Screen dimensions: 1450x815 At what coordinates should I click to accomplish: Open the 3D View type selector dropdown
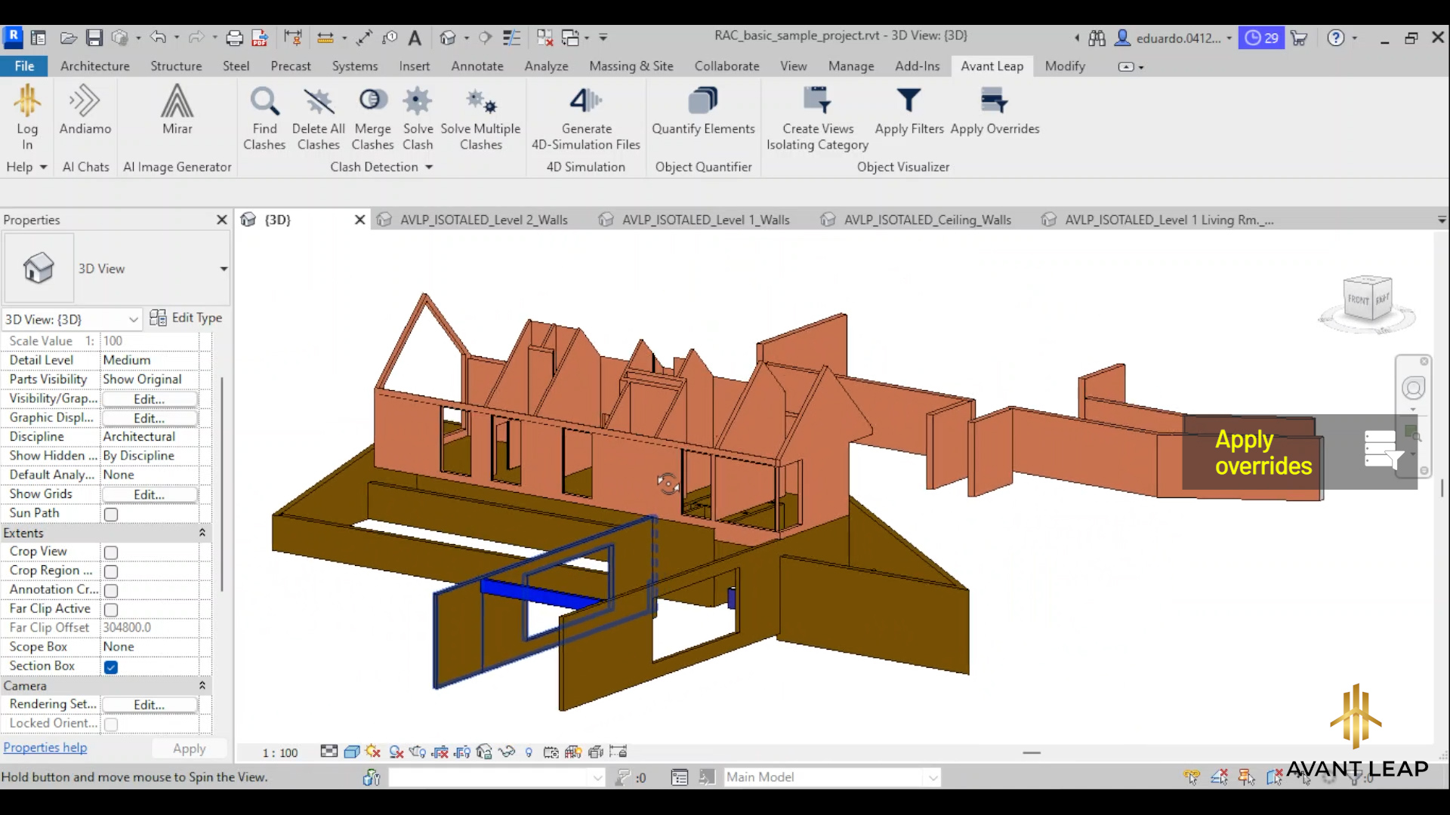tap(224, 269)
